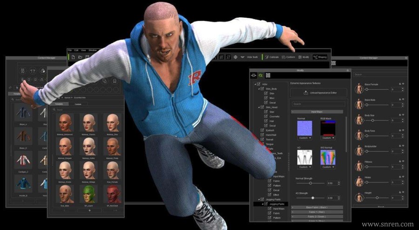The width and height of the screenshot is (419, 230).
Task: Expand the Fabric 1 ( Red ) section
Action: pyautogui.click(x=317, y=212)
